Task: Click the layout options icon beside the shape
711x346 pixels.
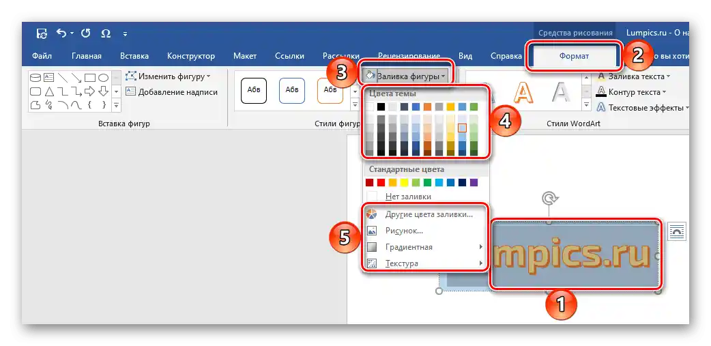Action: click(x=678, y=231)
